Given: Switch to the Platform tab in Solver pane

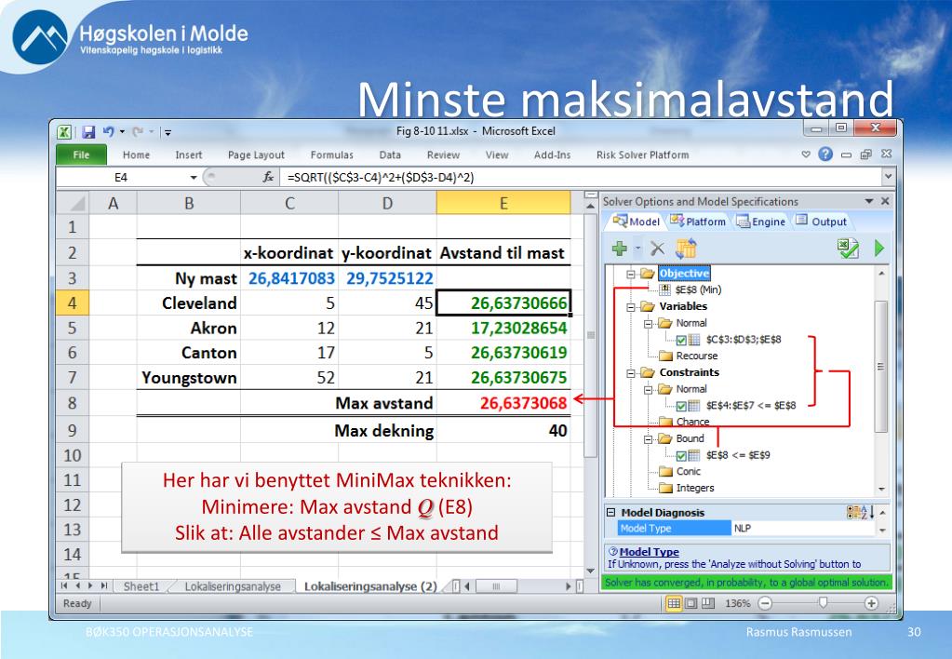Looking at the screenshot, I should 698,222.
